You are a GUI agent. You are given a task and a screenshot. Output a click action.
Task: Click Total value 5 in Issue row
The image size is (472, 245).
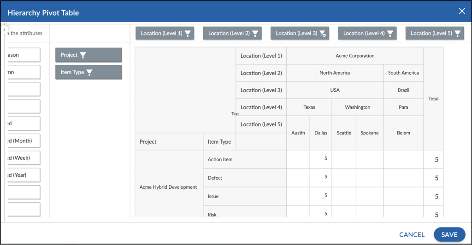pos(433,197)
